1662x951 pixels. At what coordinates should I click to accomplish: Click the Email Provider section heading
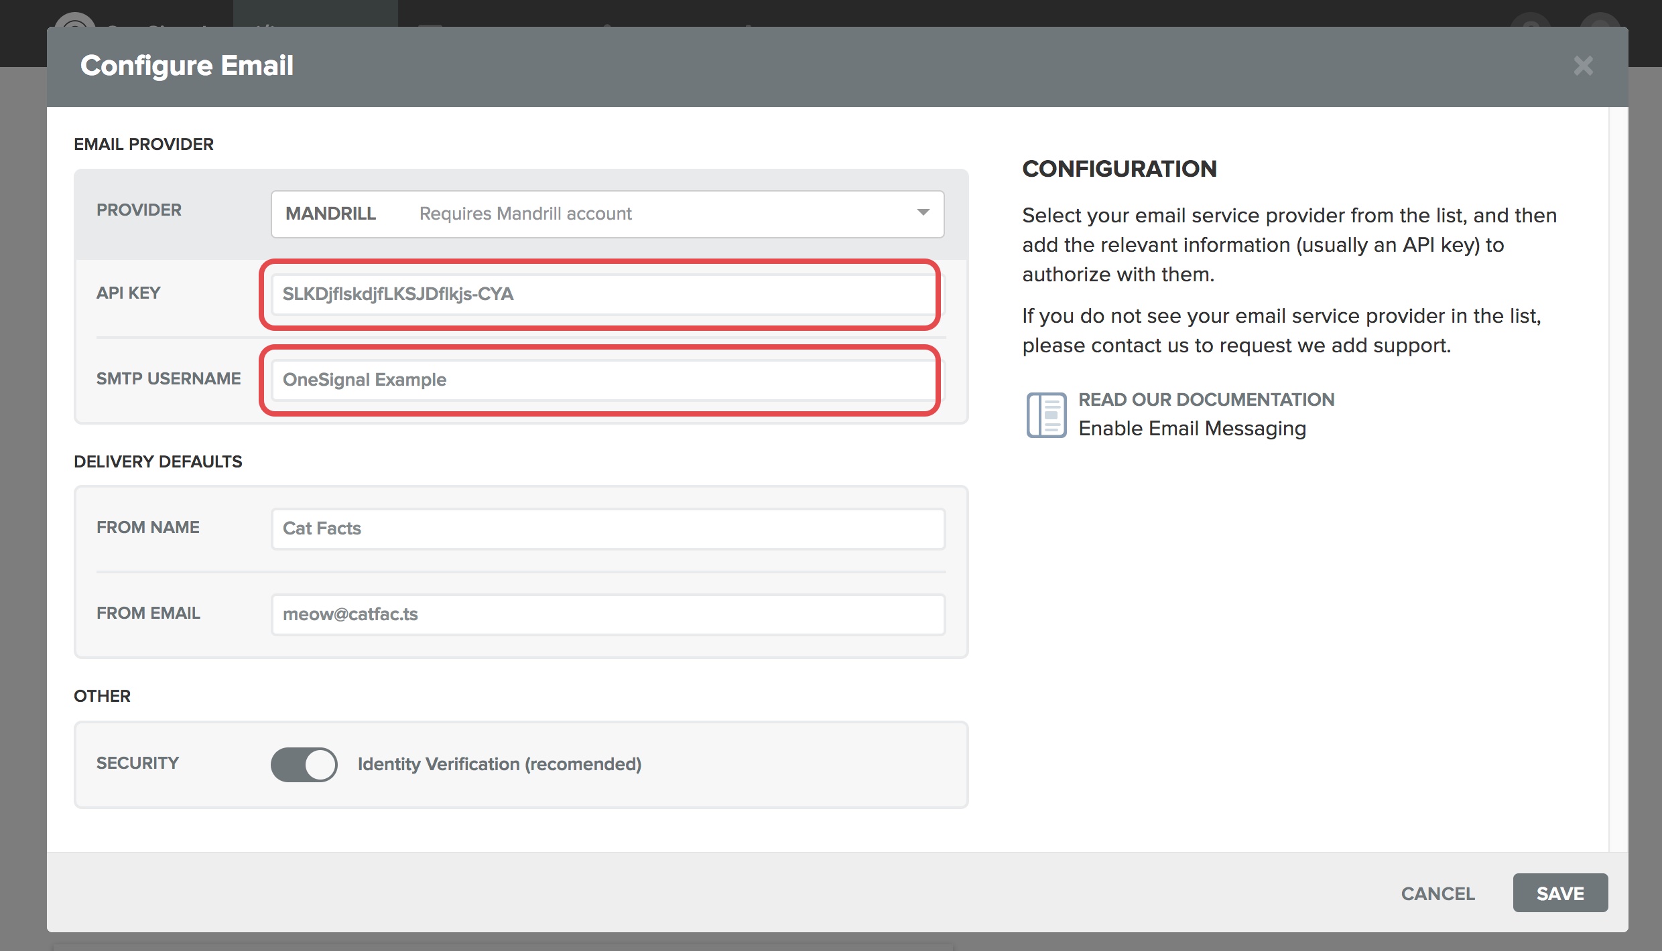[143, 144]
